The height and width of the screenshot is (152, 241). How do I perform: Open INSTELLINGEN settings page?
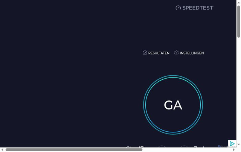tap(189, 53)
